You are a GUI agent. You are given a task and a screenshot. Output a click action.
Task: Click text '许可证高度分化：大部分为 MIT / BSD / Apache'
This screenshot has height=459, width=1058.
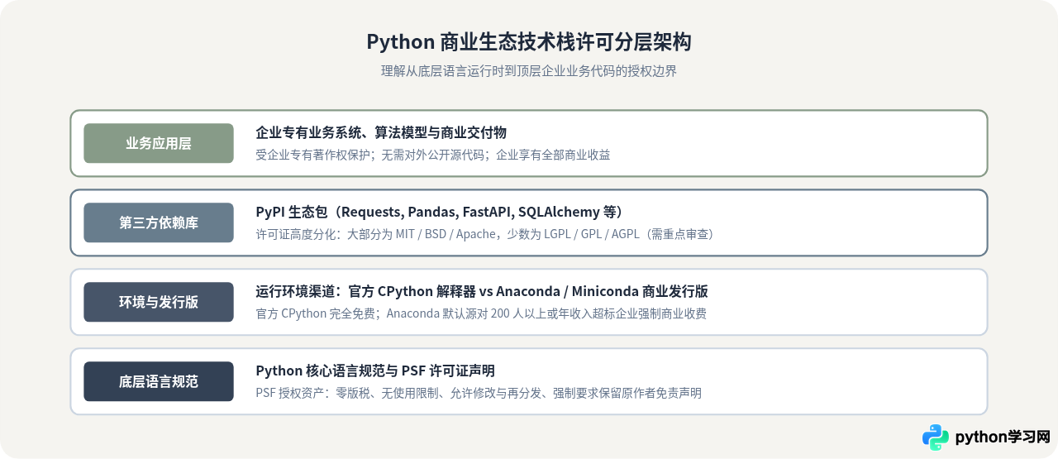[x=375, y=234]
